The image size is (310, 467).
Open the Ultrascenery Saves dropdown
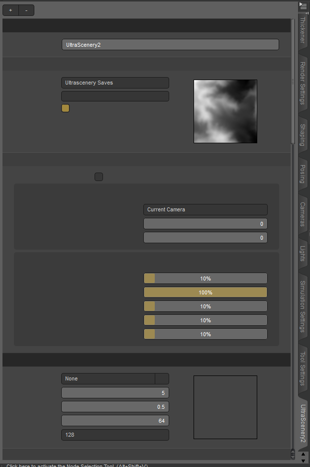(x=115, y=83)
